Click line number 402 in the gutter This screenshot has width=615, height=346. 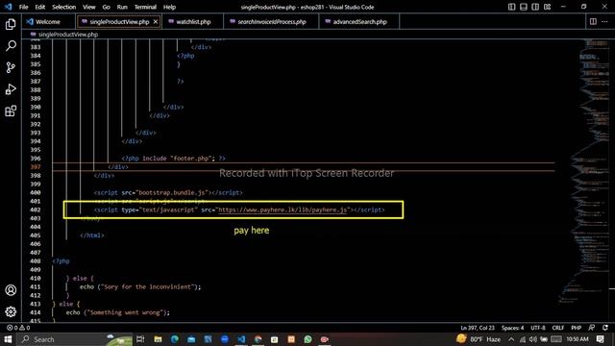pos(36,210)
